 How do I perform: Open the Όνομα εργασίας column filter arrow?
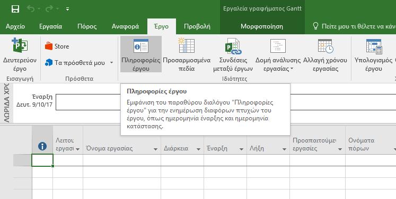pos(155,149)
